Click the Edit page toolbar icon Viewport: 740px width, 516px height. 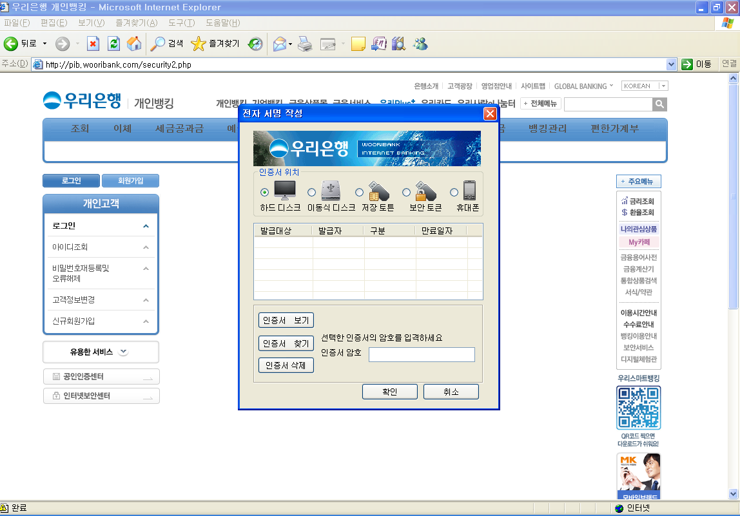(x=327, y=44)
